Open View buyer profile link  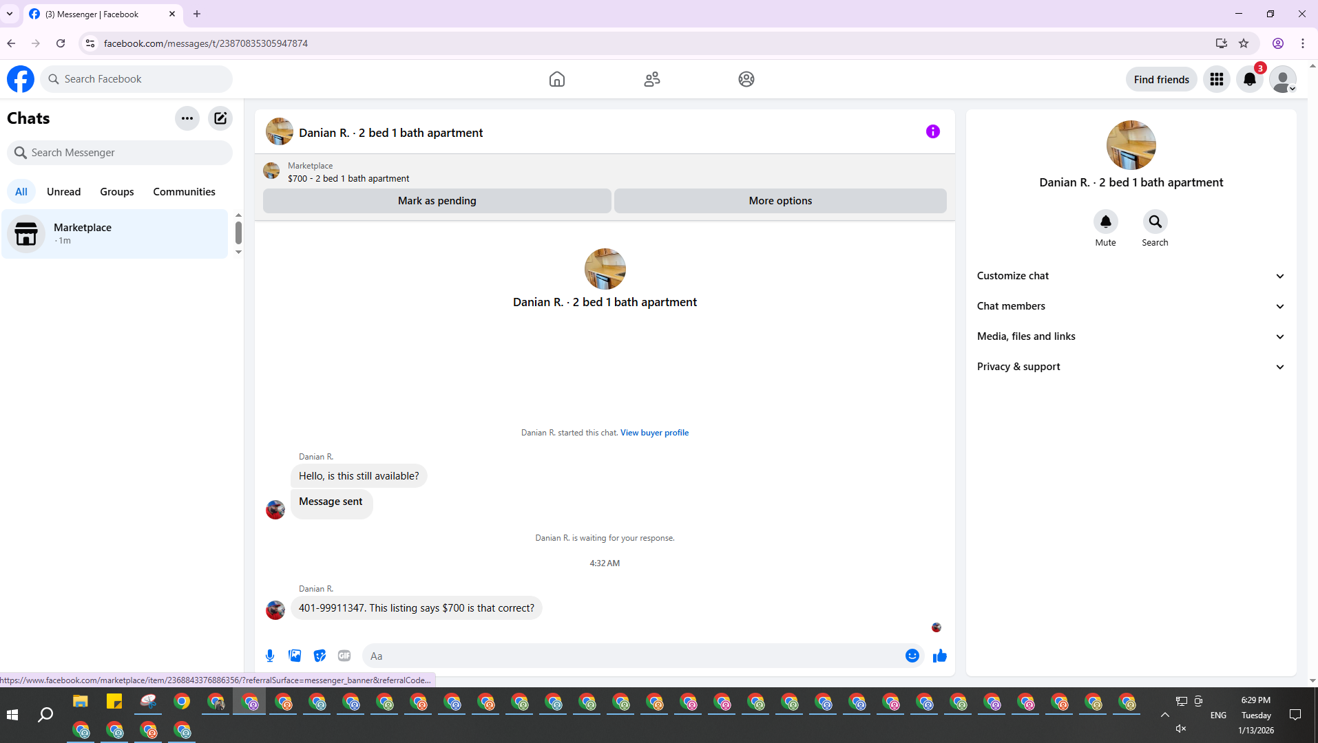[654, 433]
